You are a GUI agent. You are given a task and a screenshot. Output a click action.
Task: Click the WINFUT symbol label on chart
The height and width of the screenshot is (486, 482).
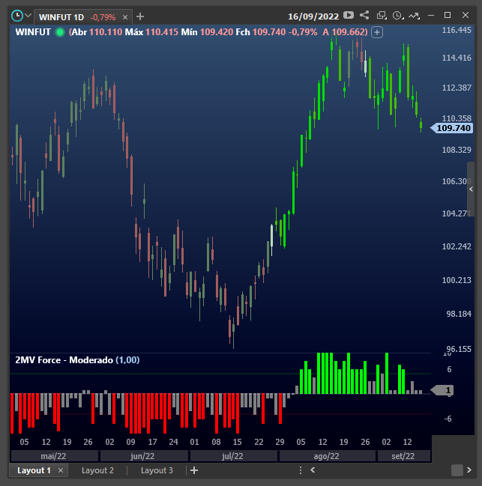(33, 31)
